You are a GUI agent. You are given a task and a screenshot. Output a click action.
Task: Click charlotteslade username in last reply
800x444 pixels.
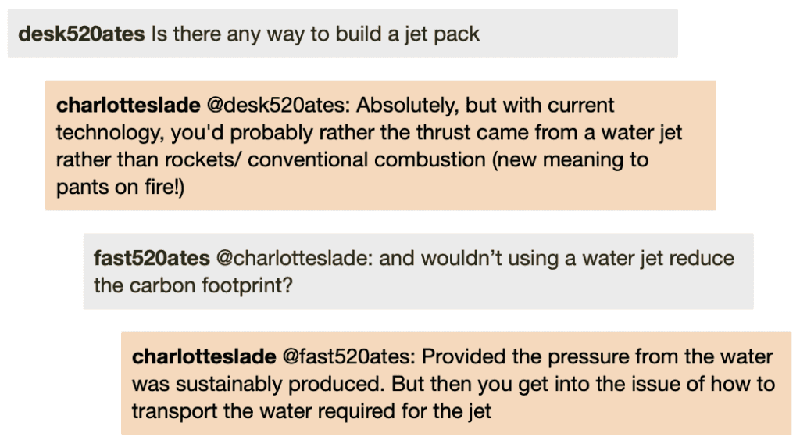pyautogui.click(x=204, y=356)
